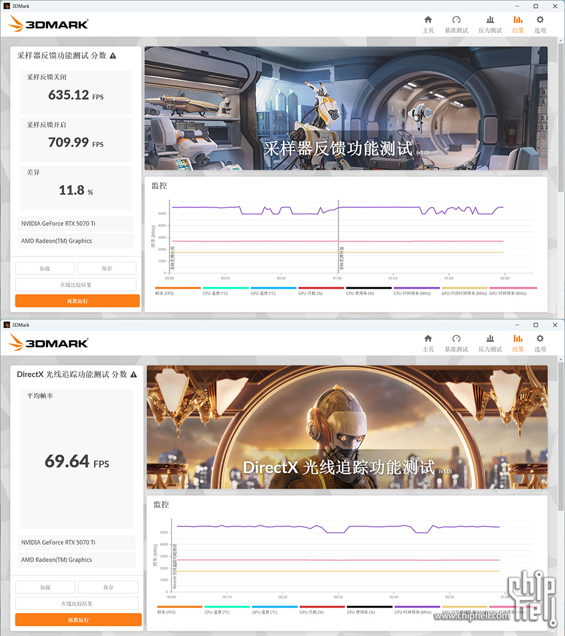Toggle CPU 时钟频率 legend in top monitoring chart
Image resolution: width=565 pixels, height=636 pixels.
[x=417, y=291]
